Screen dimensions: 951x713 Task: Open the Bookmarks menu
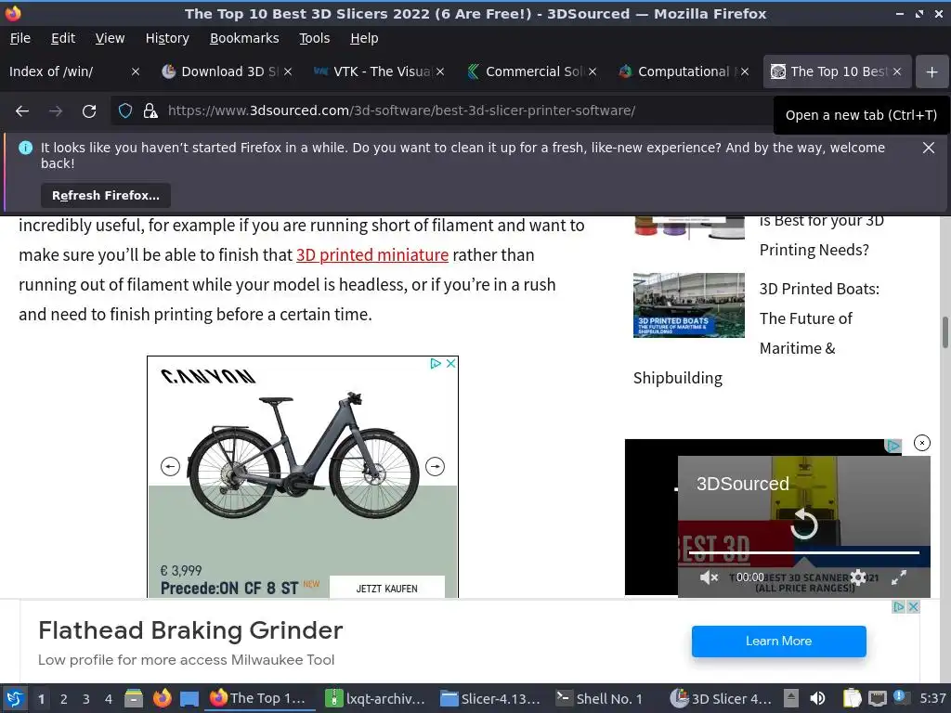pyautogui.click(x=244, y=38)
